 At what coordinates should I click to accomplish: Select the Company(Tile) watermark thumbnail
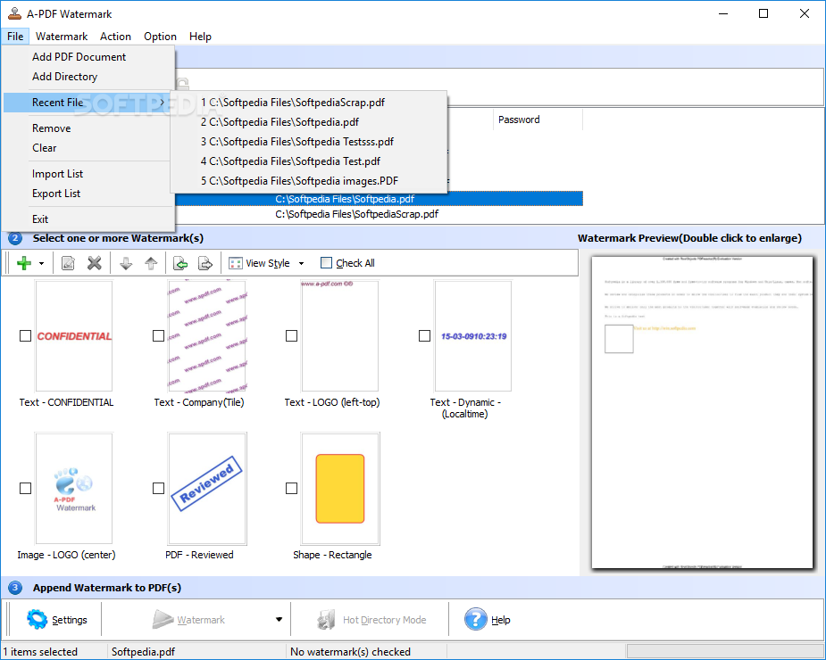[x=207, y=335]
